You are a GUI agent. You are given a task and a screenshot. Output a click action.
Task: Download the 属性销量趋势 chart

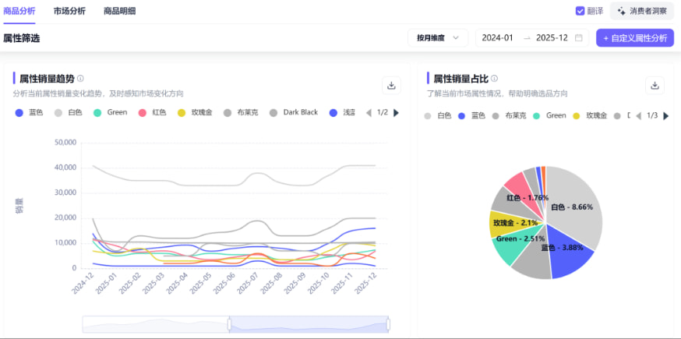coord(391,85)
